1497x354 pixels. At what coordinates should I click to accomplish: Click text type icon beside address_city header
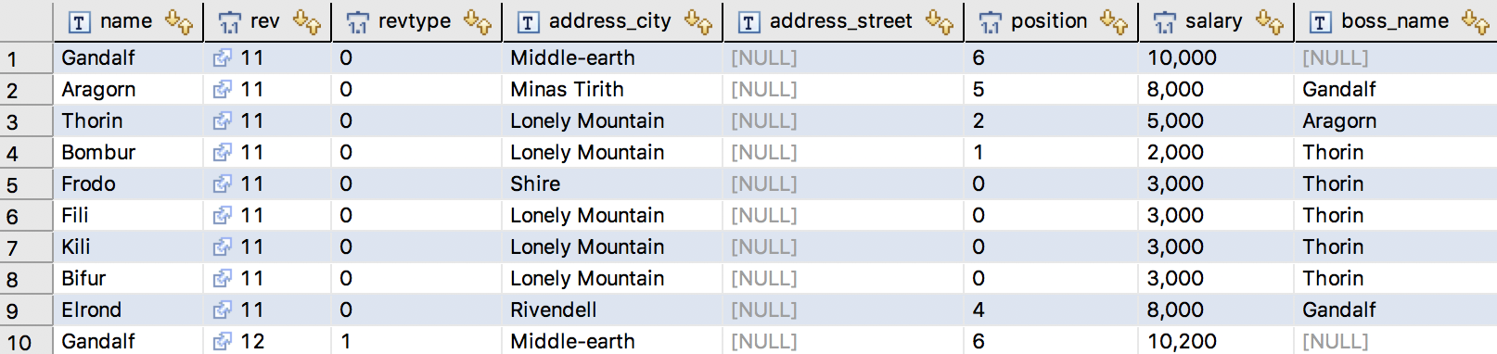tap(528, 22)
